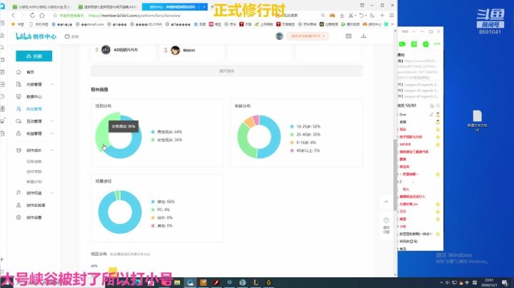Image resolution: width=514 pixels, height=288 pixels.
Task: Open the orange gamepad icon in browser toolbar
Action: click(332, 16)
